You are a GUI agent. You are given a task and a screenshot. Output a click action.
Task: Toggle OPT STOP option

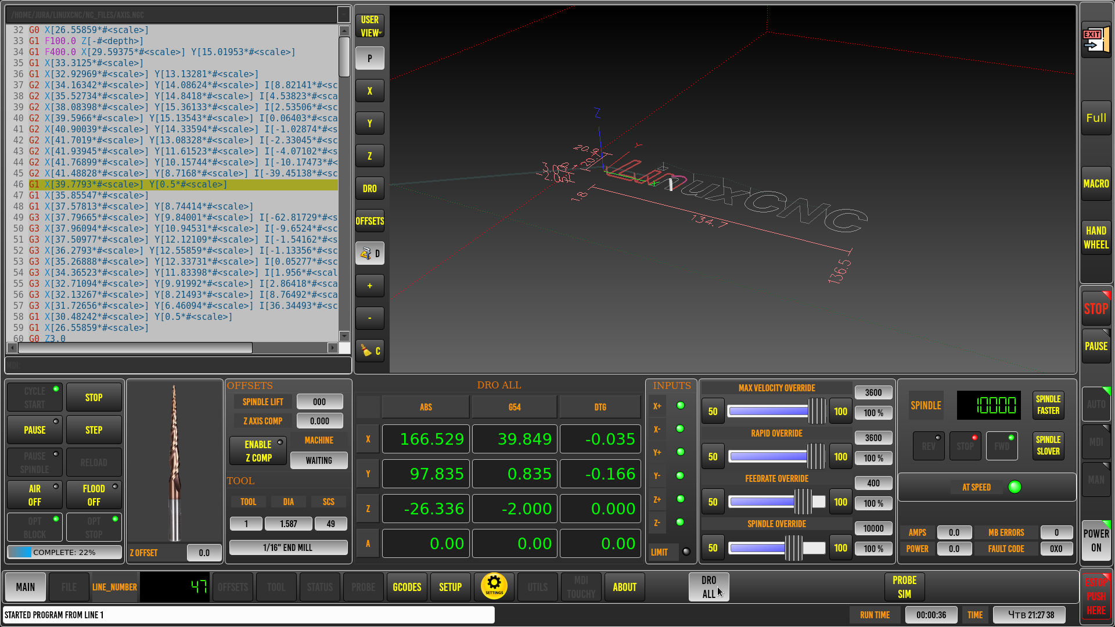click(93, 527)
